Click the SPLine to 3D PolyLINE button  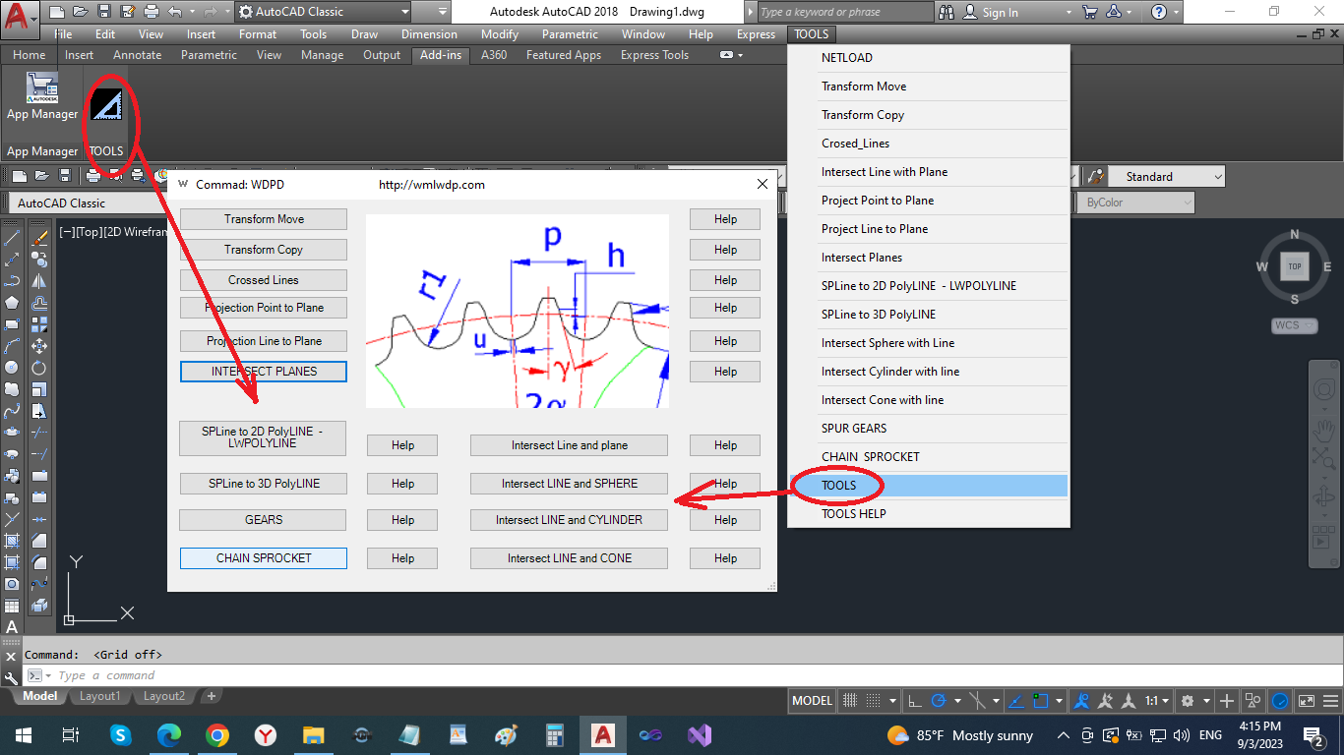click(264, 484)
